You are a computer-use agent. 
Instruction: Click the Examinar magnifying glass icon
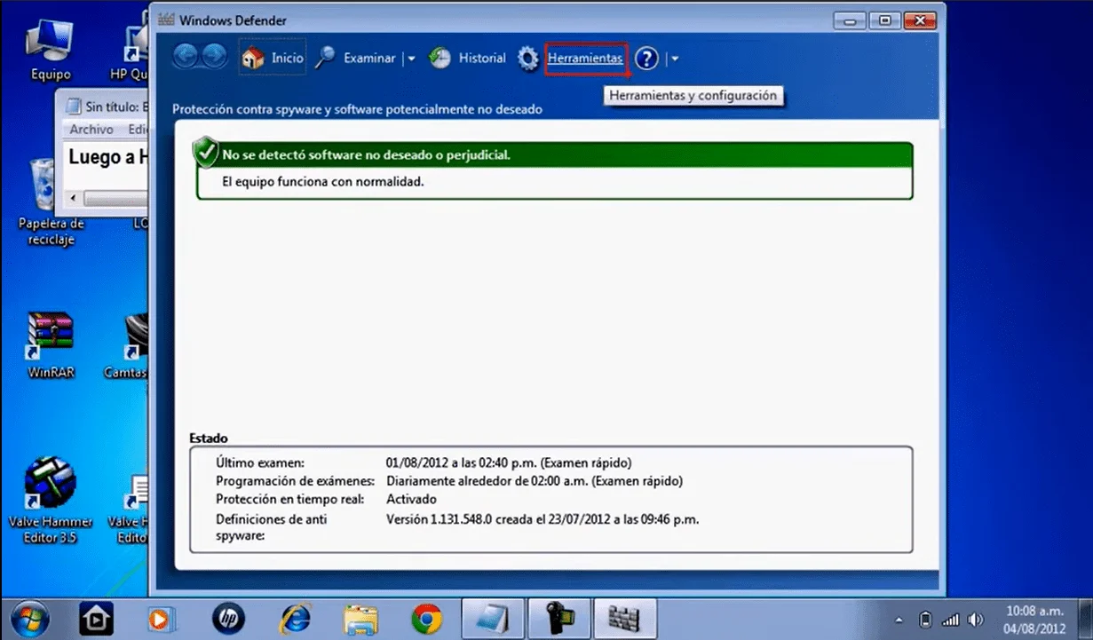coord(326,59)
